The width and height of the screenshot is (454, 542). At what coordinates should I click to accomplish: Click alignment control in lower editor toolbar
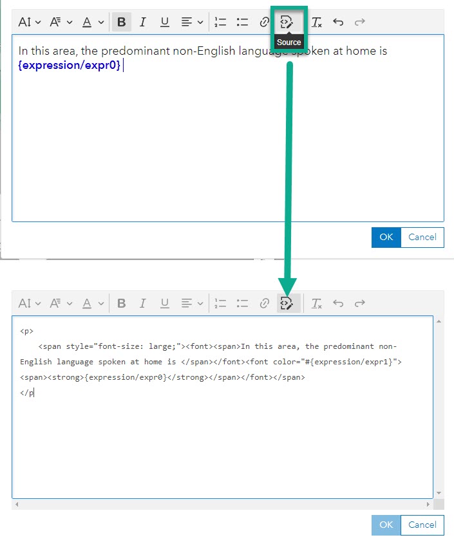(x=192, y=303)
